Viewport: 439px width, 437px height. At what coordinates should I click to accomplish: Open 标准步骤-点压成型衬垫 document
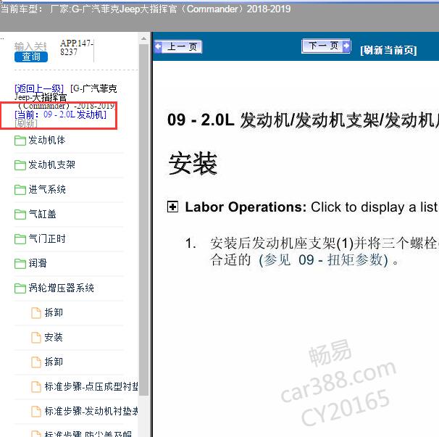point(91,386)
